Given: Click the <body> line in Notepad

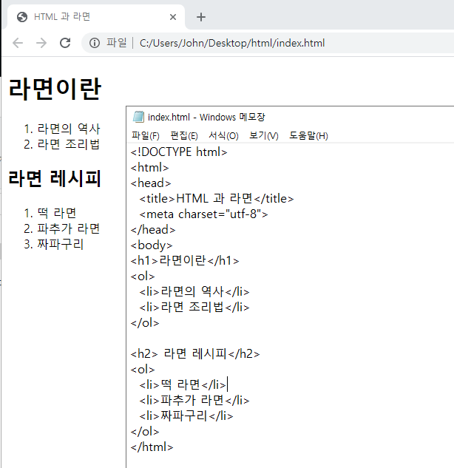Looking at the screenshot, I should (x=152, y=245).
